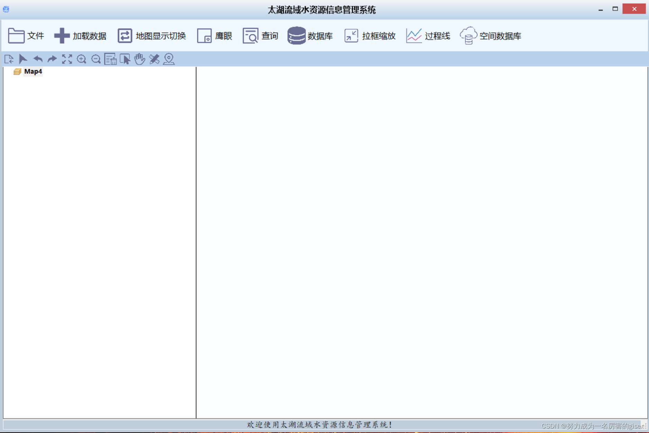Click the import document icon with a left arrow
Screen dimensions: 649x433
coord(9,59)
